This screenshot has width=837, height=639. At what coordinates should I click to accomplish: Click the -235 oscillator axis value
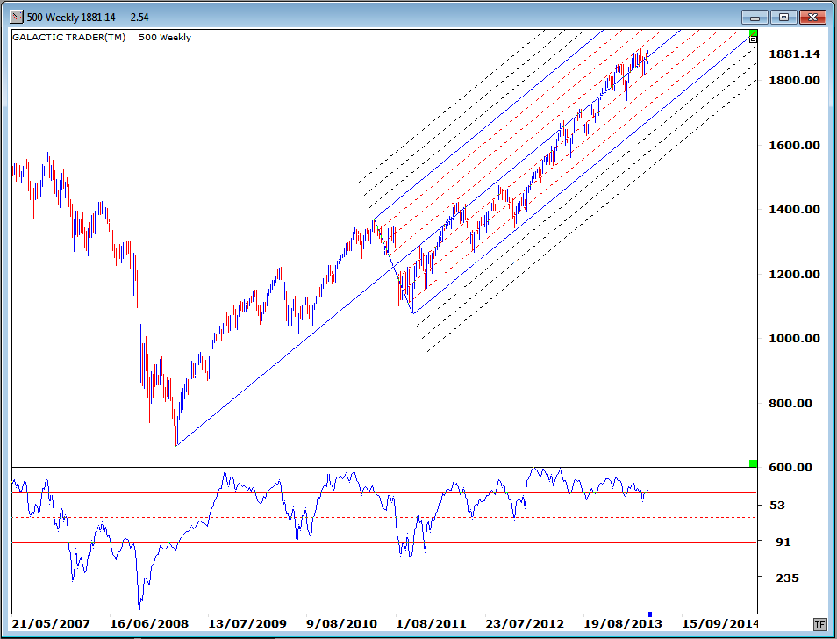783,578
